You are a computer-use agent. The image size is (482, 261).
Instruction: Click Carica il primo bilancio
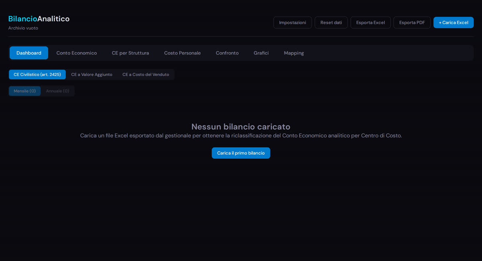click(241, 153)
